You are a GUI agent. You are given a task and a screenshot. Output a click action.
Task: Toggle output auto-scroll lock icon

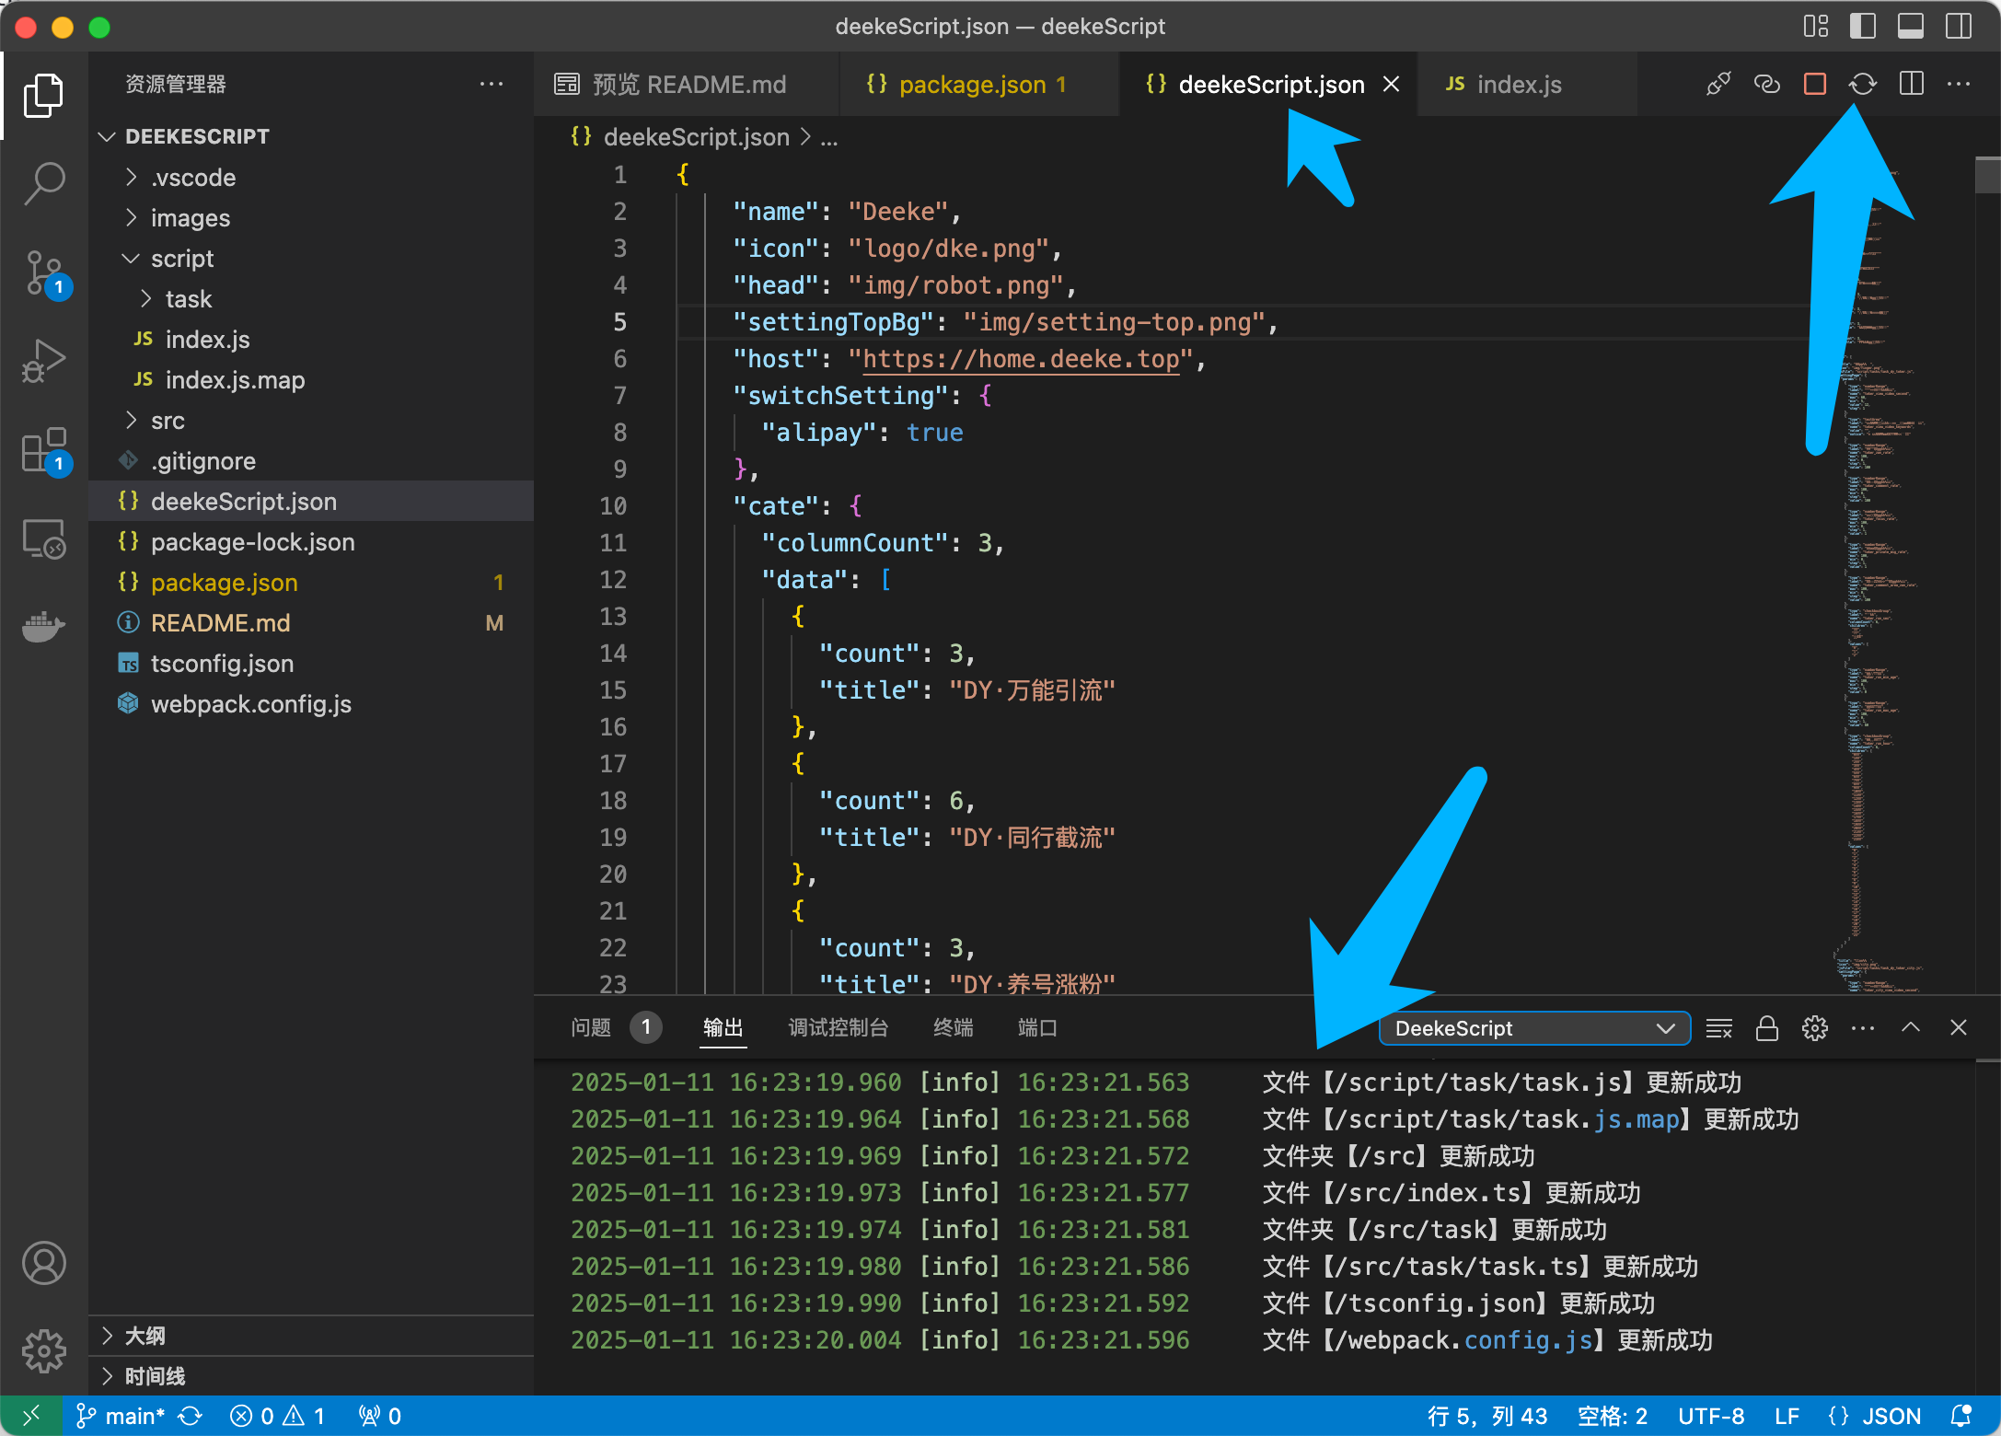1766,1028
